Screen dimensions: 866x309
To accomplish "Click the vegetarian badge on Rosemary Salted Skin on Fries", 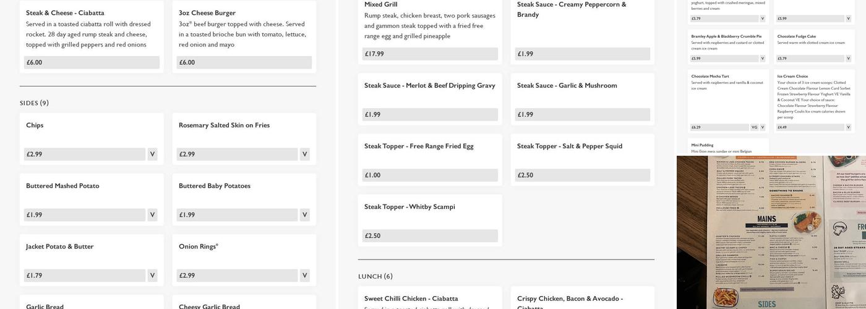I will click(x=304, y=154).
